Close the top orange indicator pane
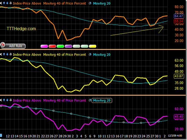This screenshot has height=140, width=187. pyautogui.click(x=1, y=3)
